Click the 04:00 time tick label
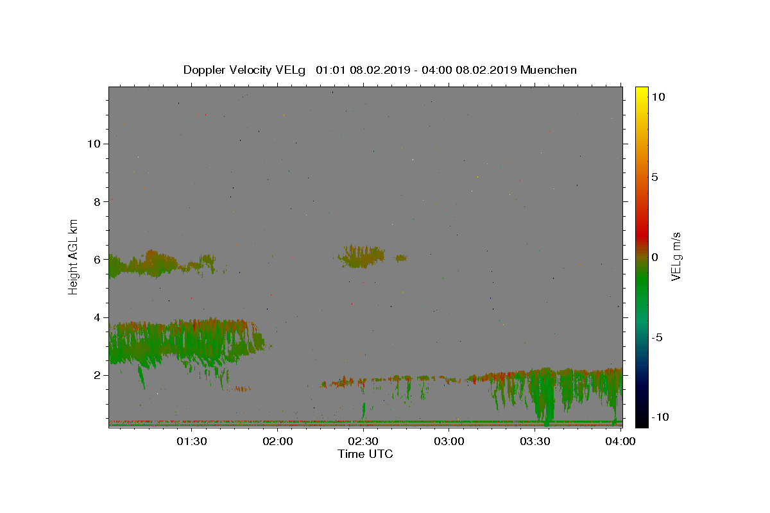The image size is (770, 513). click(620, 441)
